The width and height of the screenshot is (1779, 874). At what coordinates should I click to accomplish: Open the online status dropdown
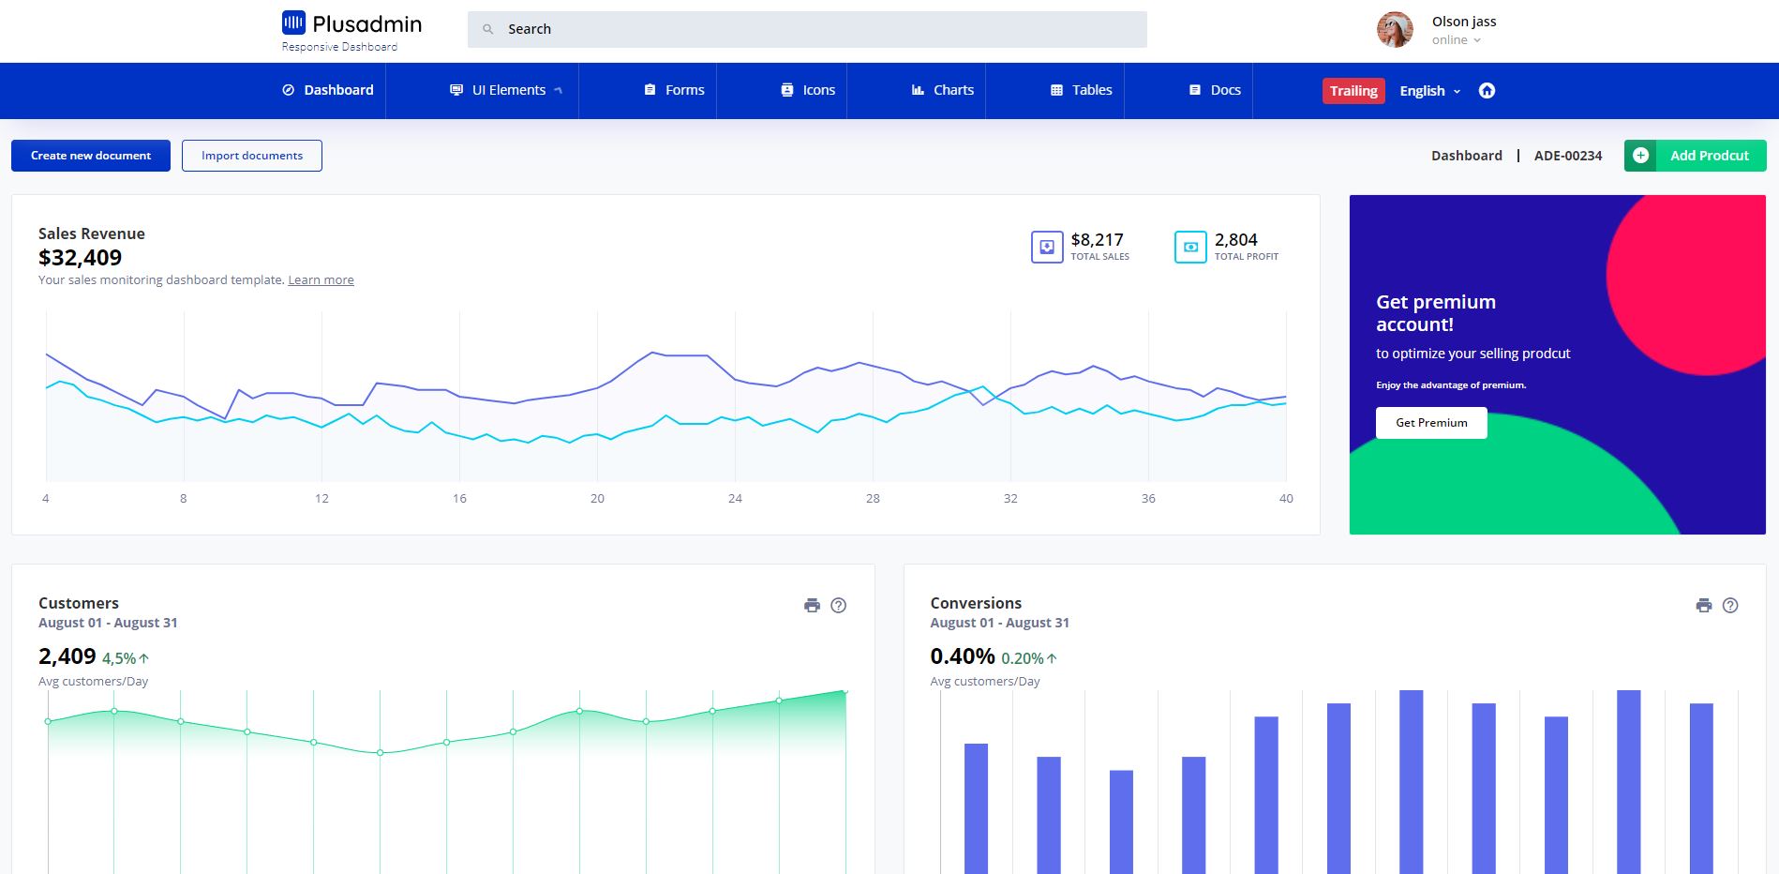1456,40
